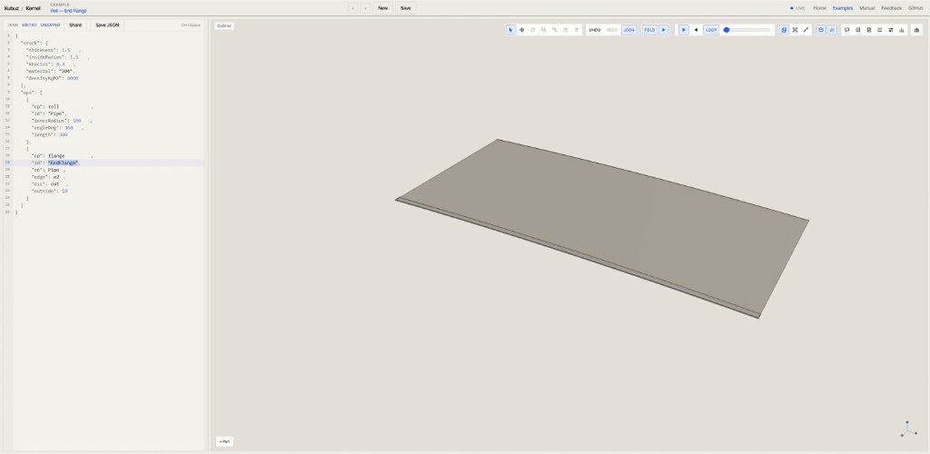This screenshot has width=930, height=454.
Task: Go to previous example arrow
Action: (353, 8)
